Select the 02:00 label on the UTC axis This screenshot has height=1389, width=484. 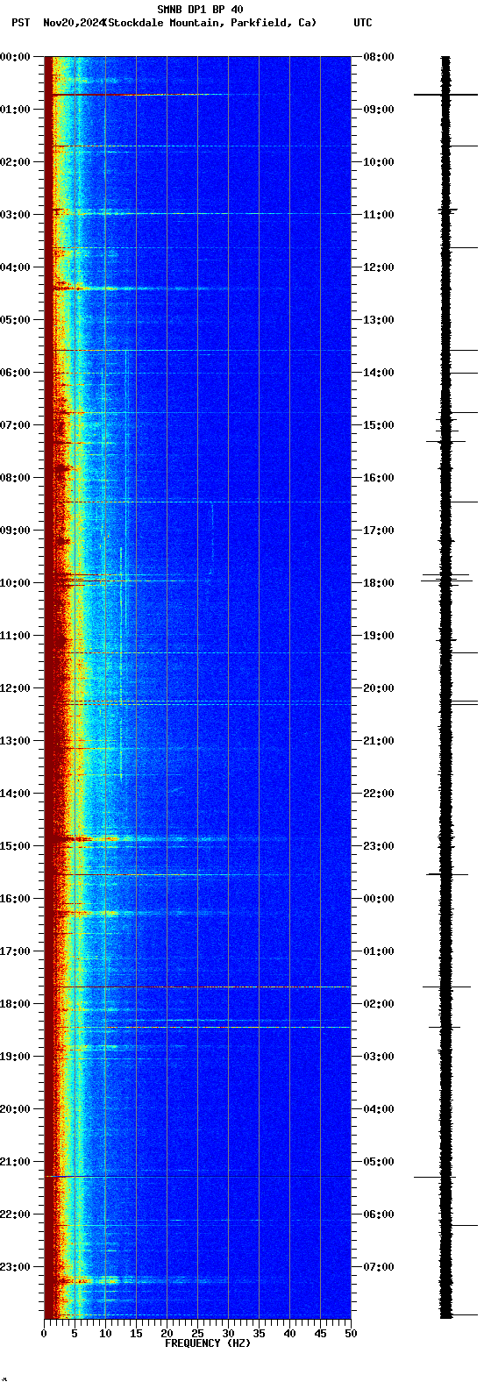point(379,1004)
